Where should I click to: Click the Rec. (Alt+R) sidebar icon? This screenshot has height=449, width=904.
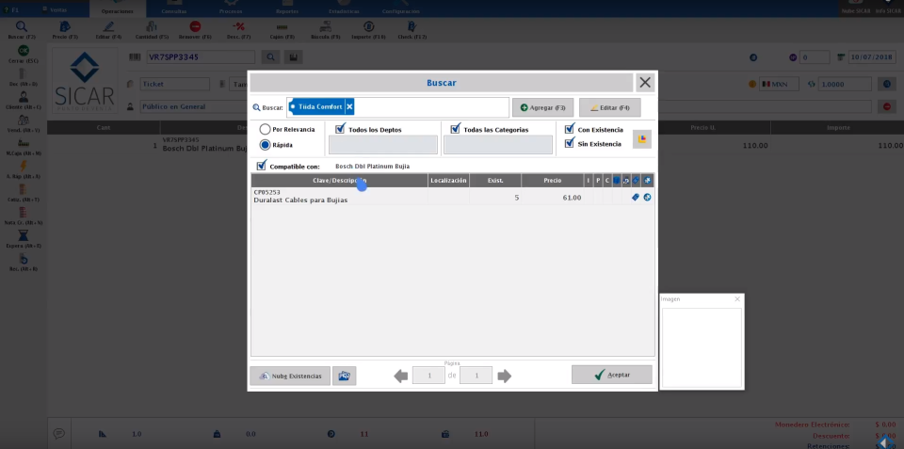coord(23,259)
